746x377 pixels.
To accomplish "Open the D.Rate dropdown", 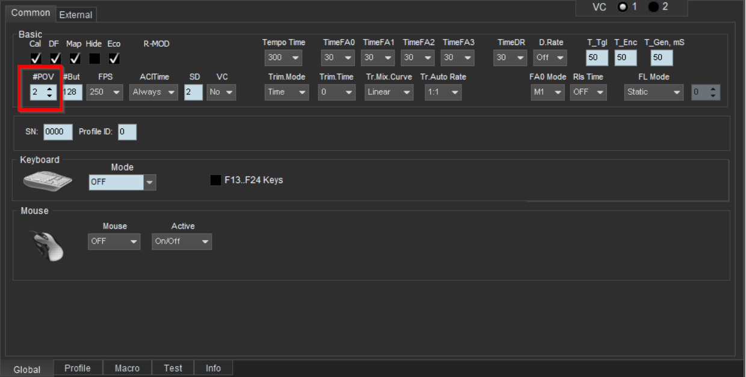I will click(550, 58).
